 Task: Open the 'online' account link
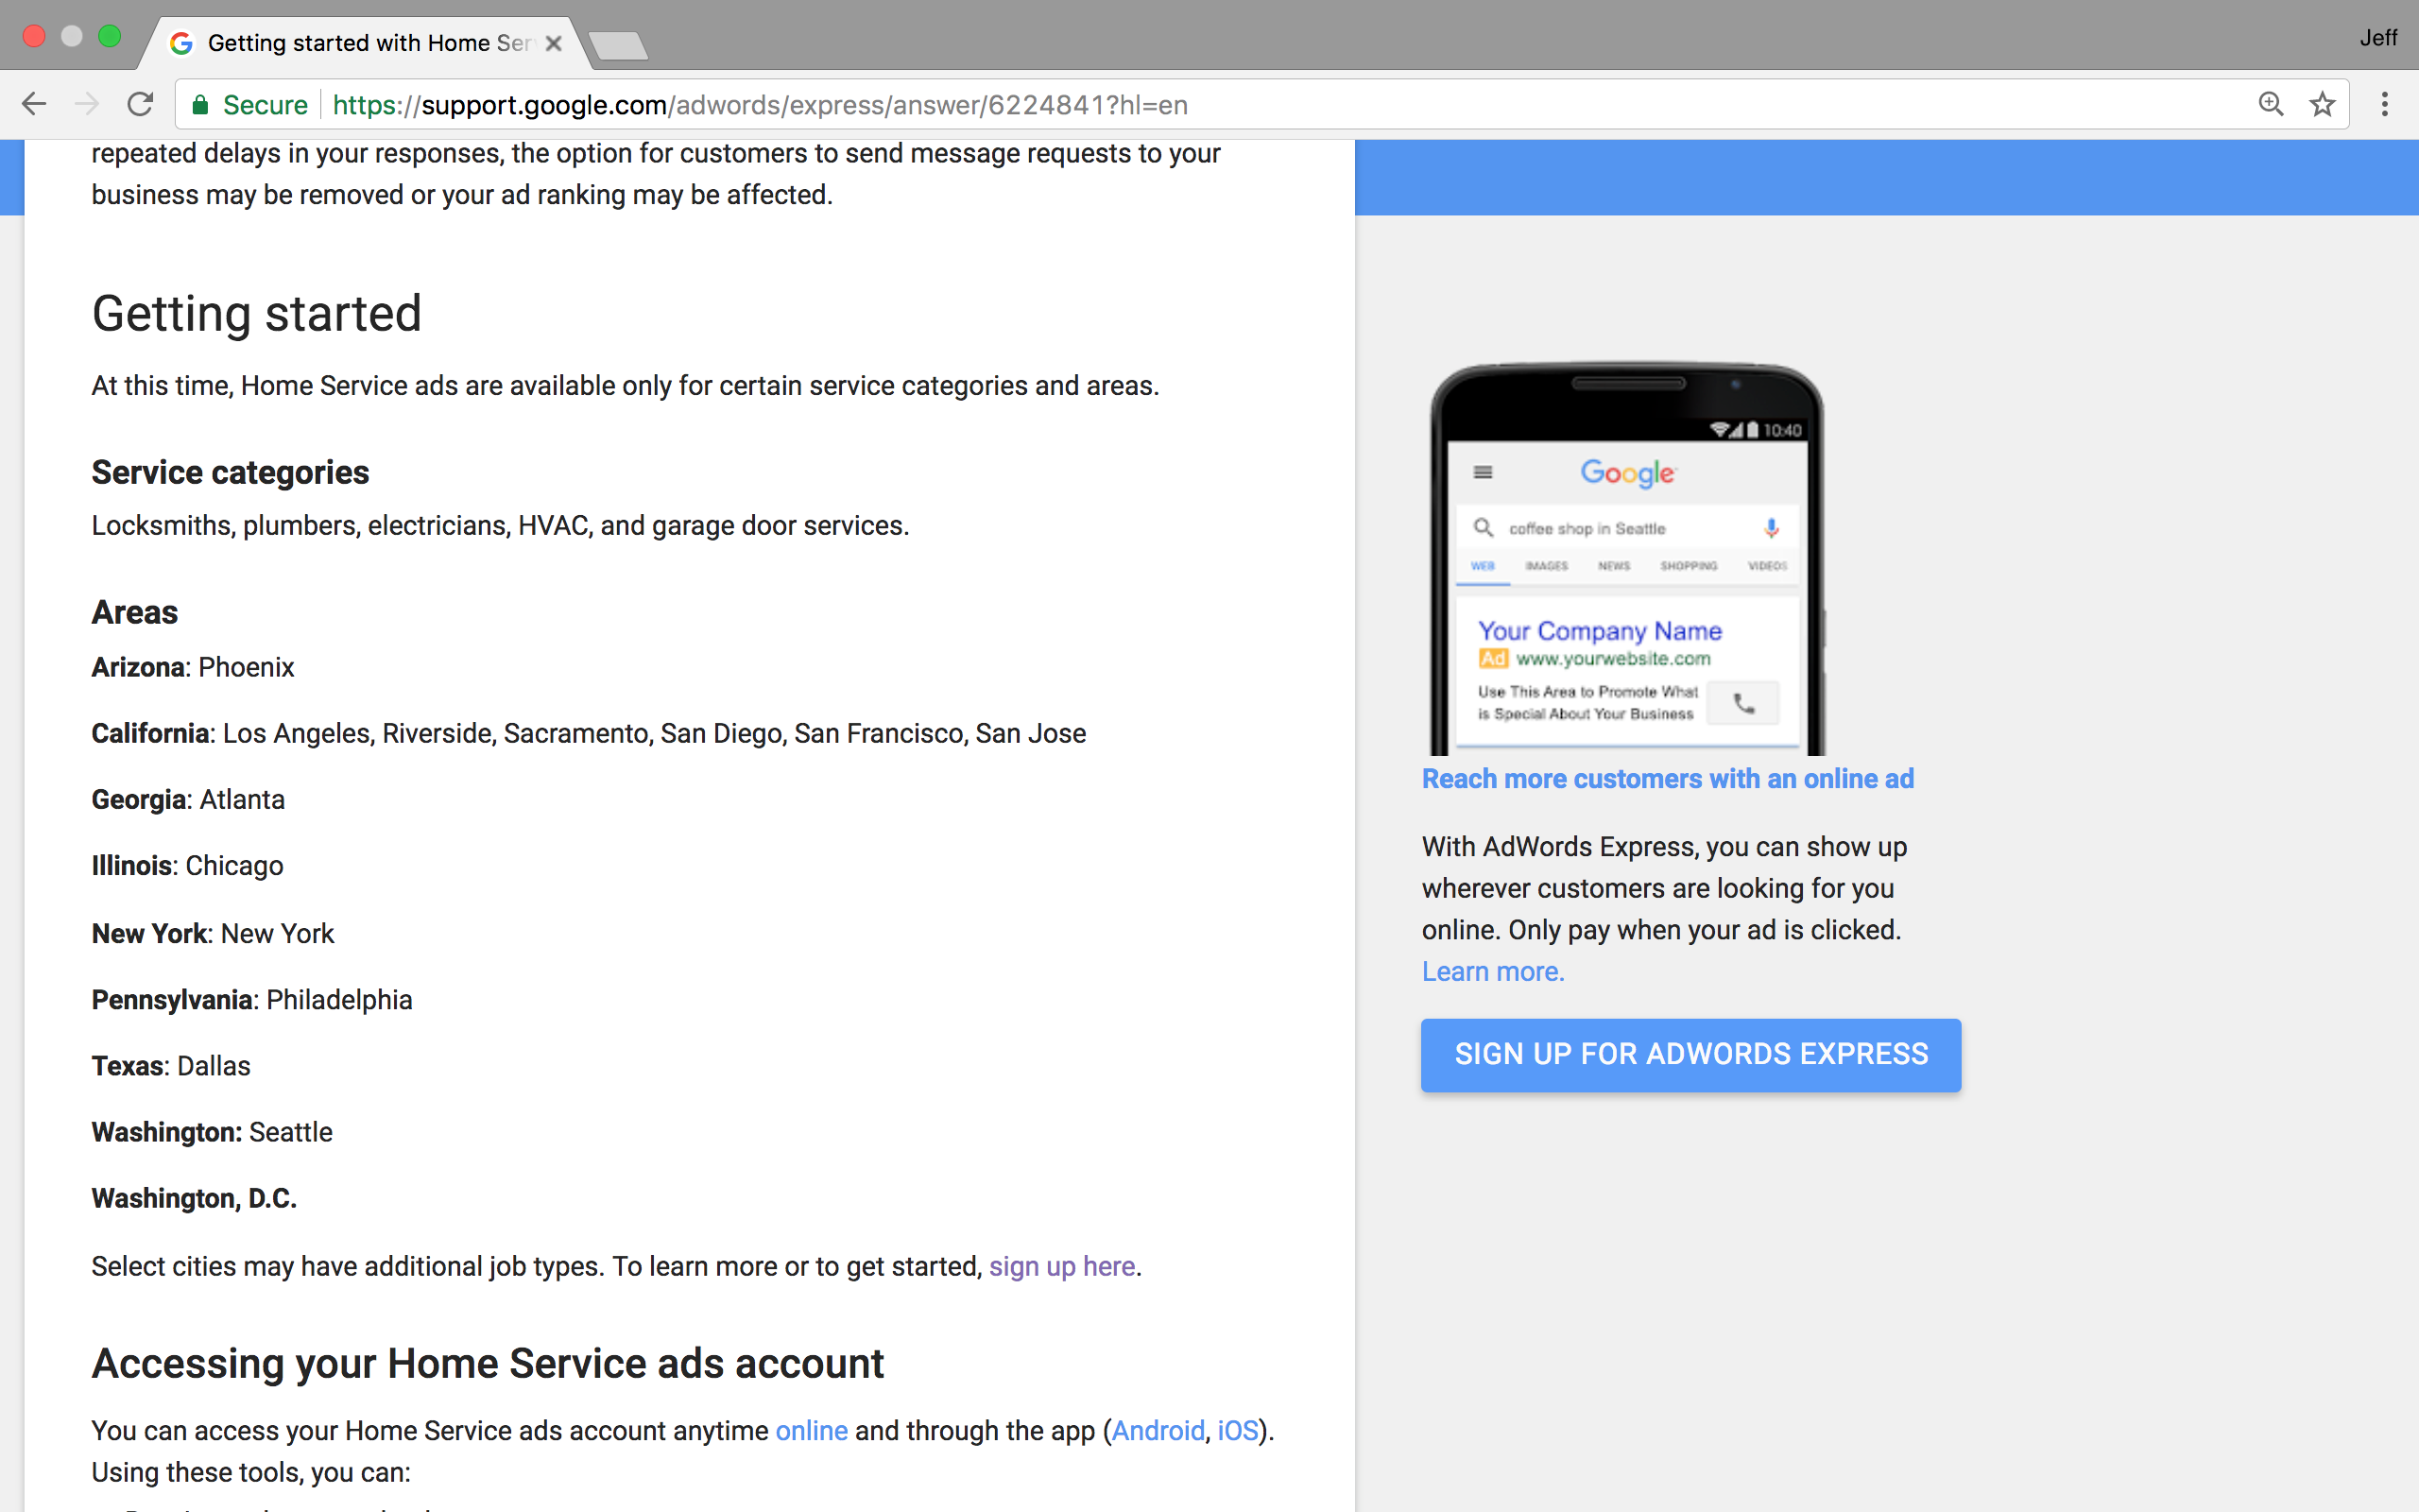812,1431
